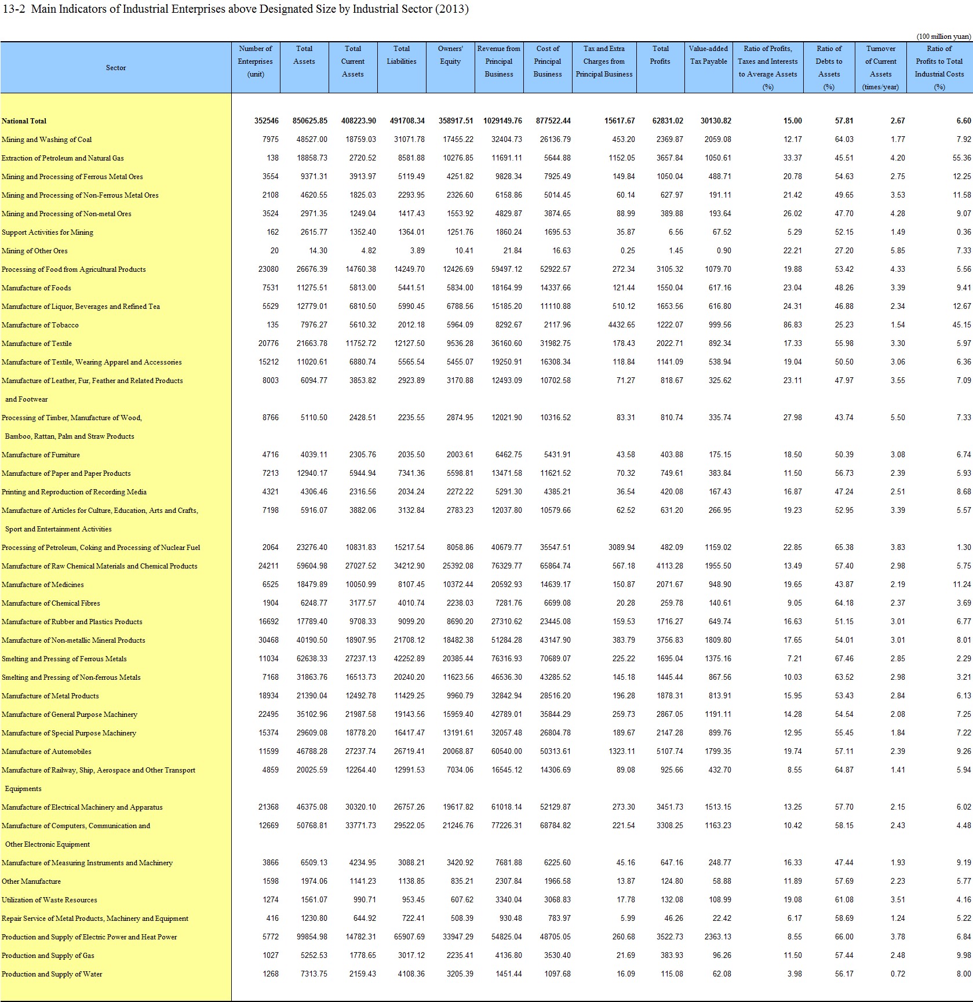Select the 'National Total' row label
973x1002 pixels.
(24, 121)
